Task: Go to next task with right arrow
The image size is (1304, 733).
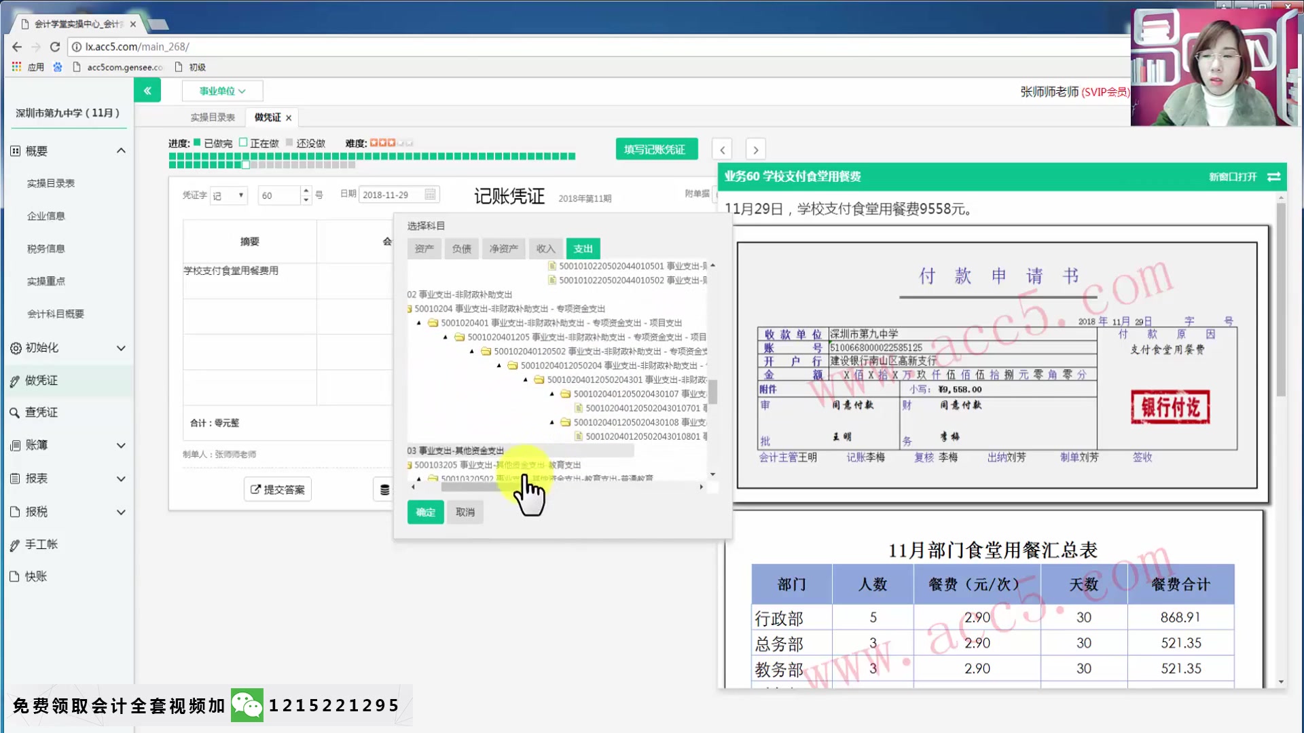Action: point(755,149)
